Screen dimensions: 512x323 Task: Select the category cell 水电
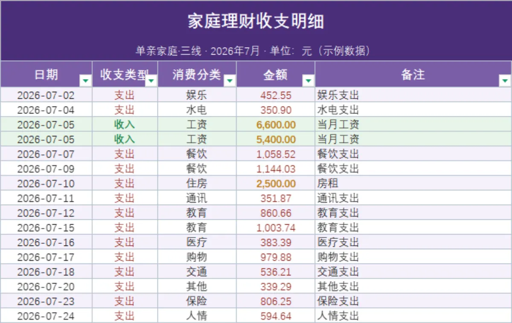197,110
